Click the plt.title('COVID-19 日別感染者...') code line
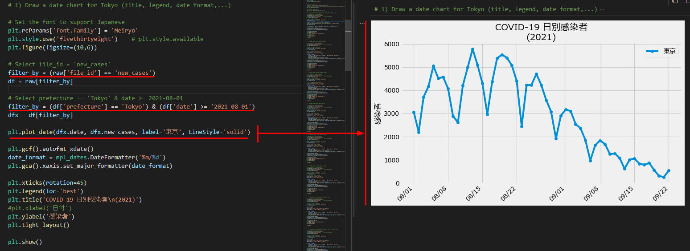This screenshot has width=690, height=251. [x=75, y=200]
